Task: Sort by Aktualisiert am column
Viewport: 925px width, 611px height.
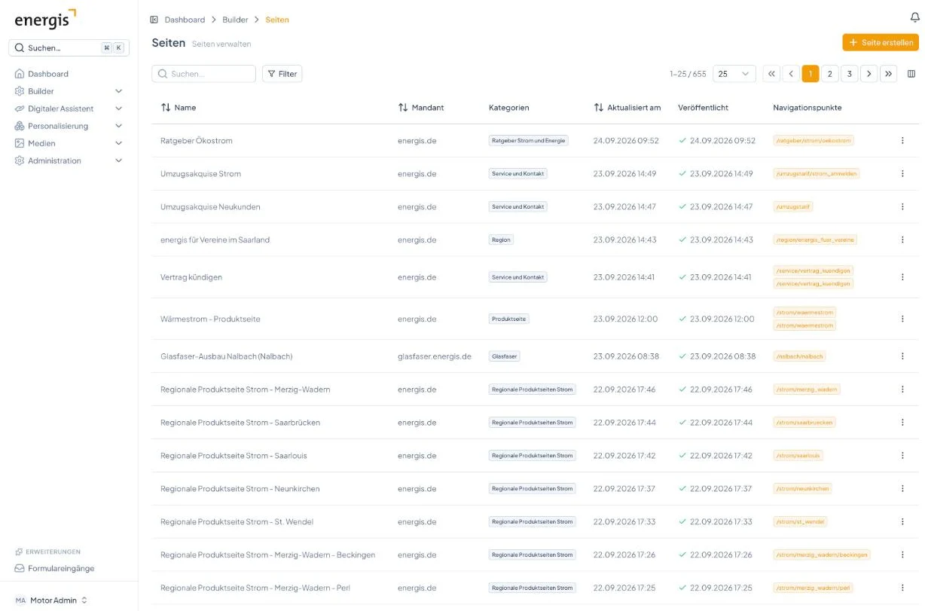Action: click(x=627, y=108)
